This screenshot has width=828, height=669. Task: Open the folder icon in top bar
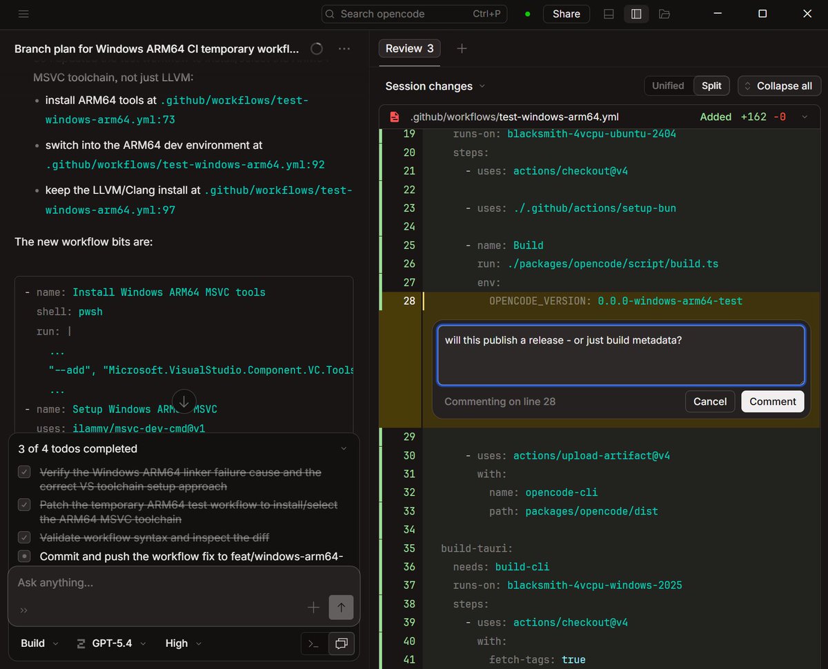click(x=664, y=14)
